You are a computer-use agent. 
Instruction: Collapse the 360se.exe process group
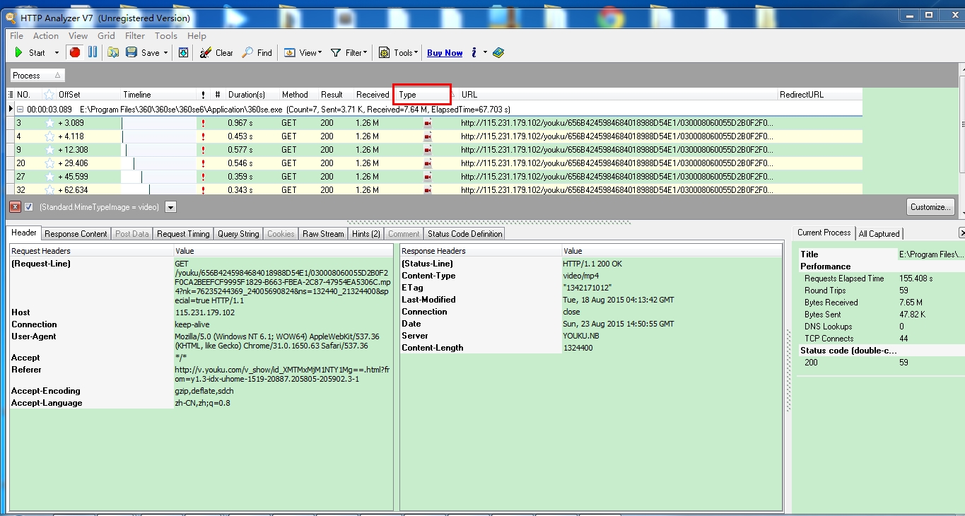coord(21,110)
